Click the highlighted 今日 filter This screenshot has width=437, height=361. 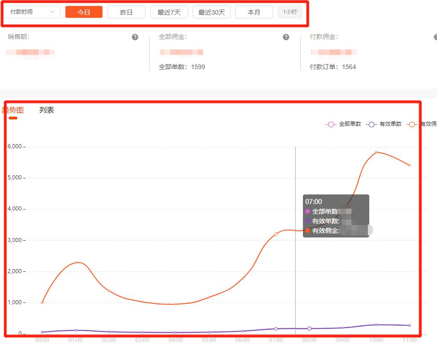tap(84, 12)
